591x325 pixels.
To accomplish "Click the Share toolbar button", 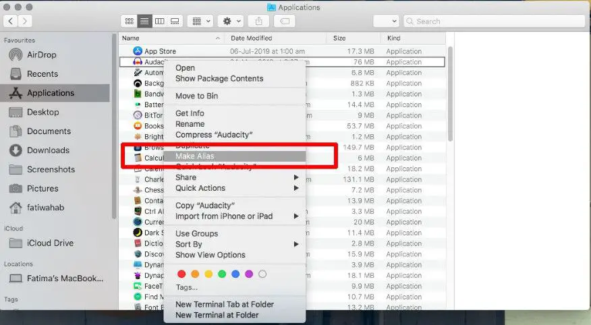I will [x=258, y=22].
